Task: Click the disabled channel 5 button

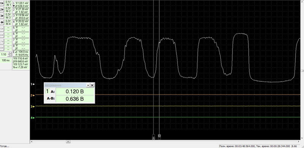Action: point(2,29)
